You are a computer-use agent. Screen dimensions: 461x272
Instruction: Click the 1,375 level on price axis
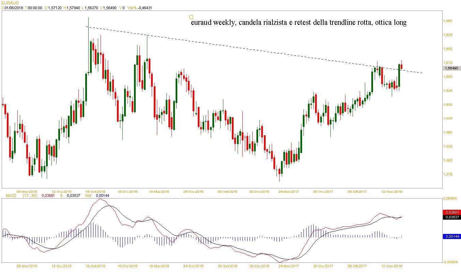(447, 174)
